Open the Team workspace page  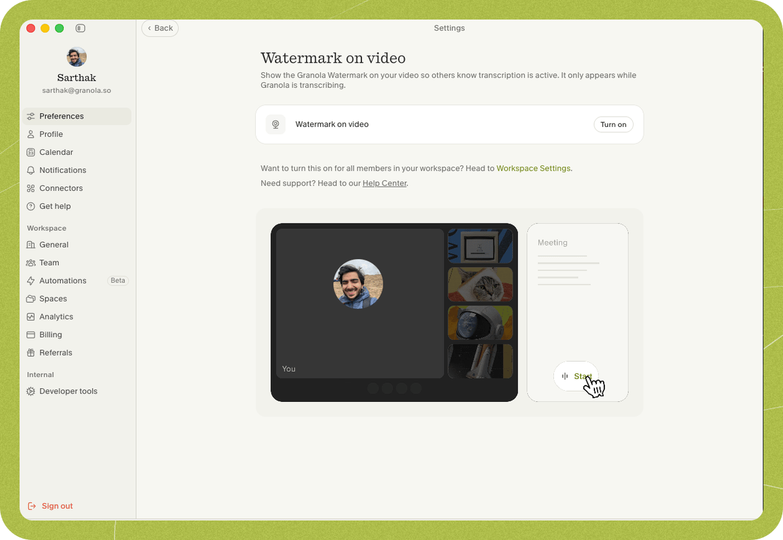(x=77, y=263)
